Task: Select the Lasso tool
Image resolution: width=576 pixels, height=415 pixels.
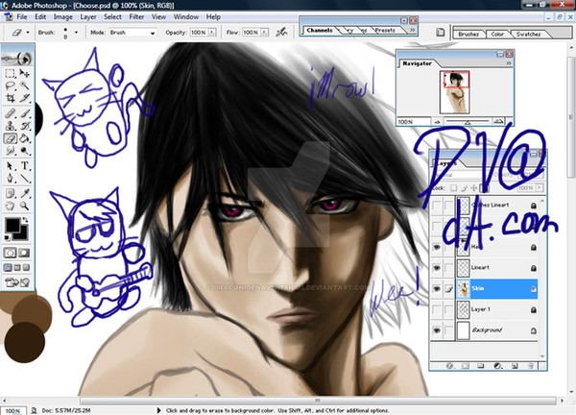Action: [x=11, y=86]
